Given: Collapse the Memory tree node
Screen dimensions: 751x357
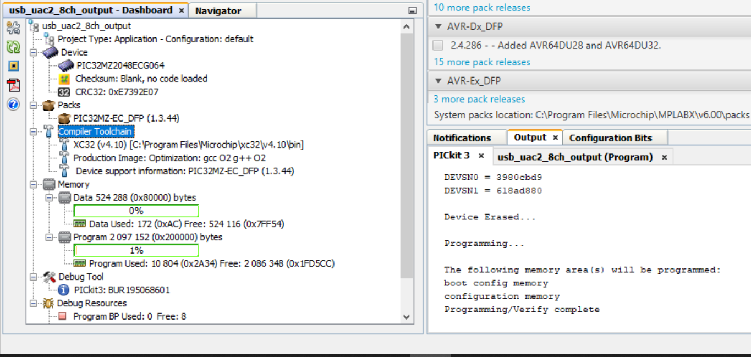Looking at the screenshot, I should click(34, 184).
